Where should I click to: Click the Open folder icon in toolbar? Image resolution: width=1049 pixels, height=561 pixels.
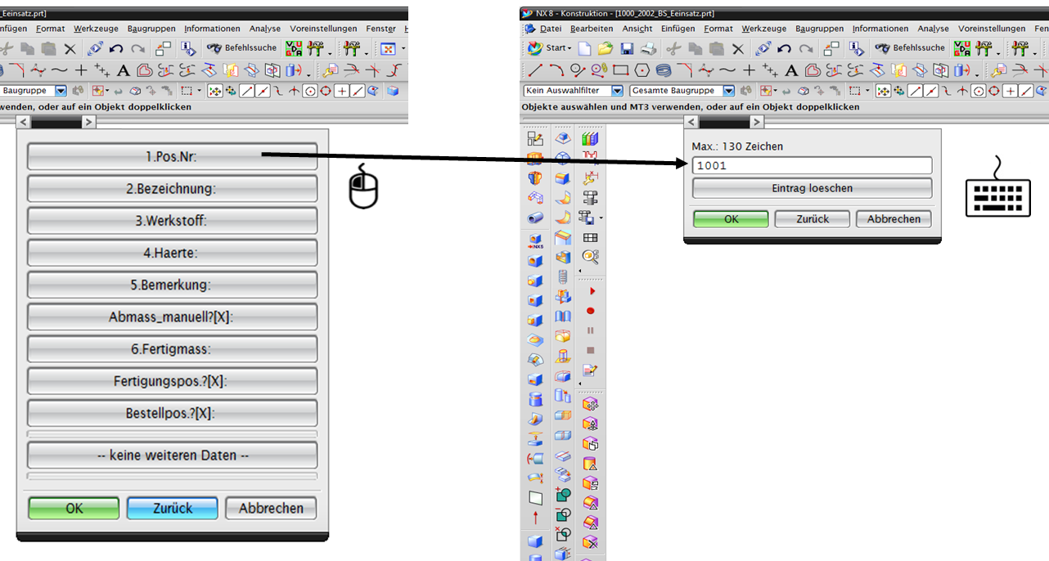click(x=606, y=48)
